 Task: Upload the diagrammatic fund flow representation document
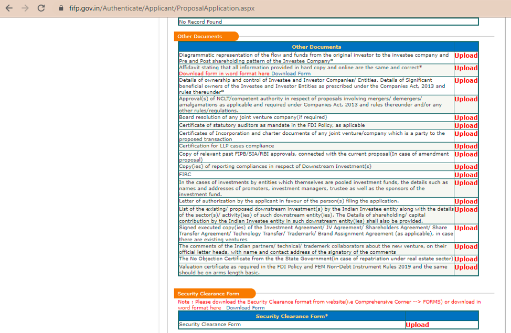[465, 55]
